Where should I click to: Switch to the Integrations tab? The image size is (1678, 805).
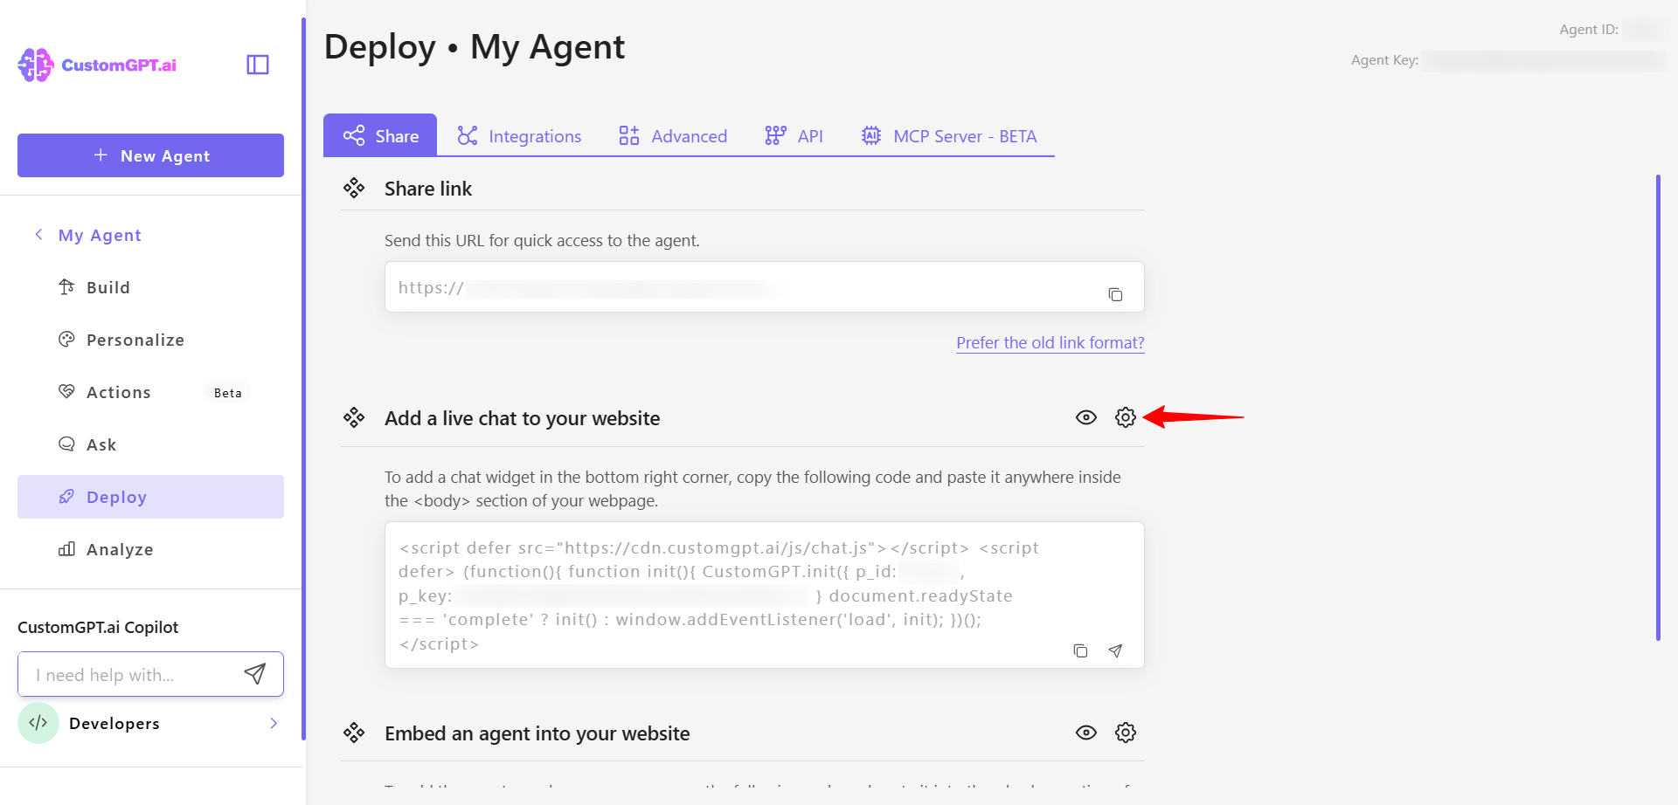(519, 135)
